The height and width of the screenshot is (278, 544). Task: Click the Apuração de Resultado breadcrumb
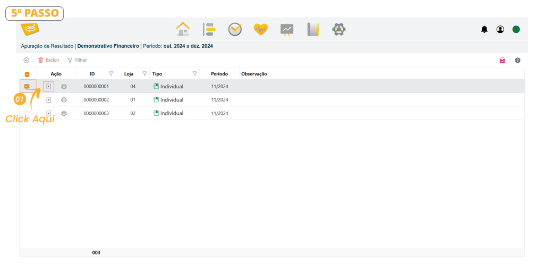(47, 46)
